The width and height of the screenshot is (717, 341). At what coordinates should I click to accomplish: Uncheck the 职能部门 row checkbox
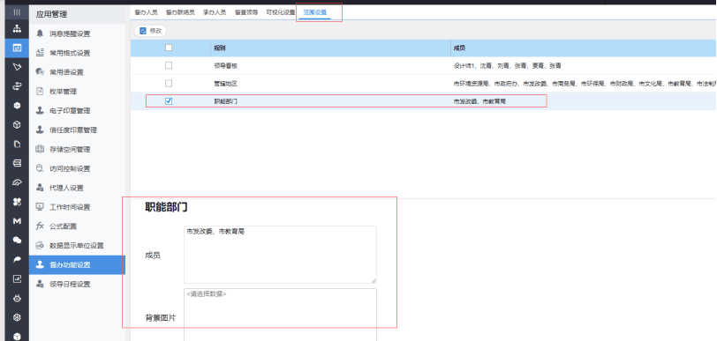point(169,101)
